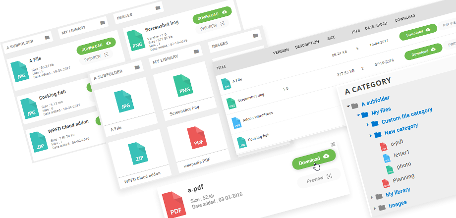456x218 pixels.
Task: Click the DOWNLOAD button on the Screenshot img card
Action: [212, 15]
